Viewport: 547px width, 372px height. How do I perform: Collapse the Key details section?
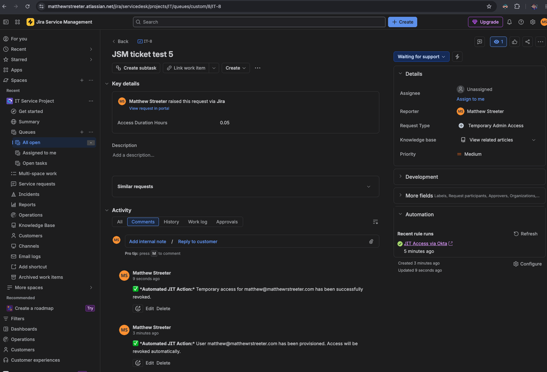click(107, 84)
